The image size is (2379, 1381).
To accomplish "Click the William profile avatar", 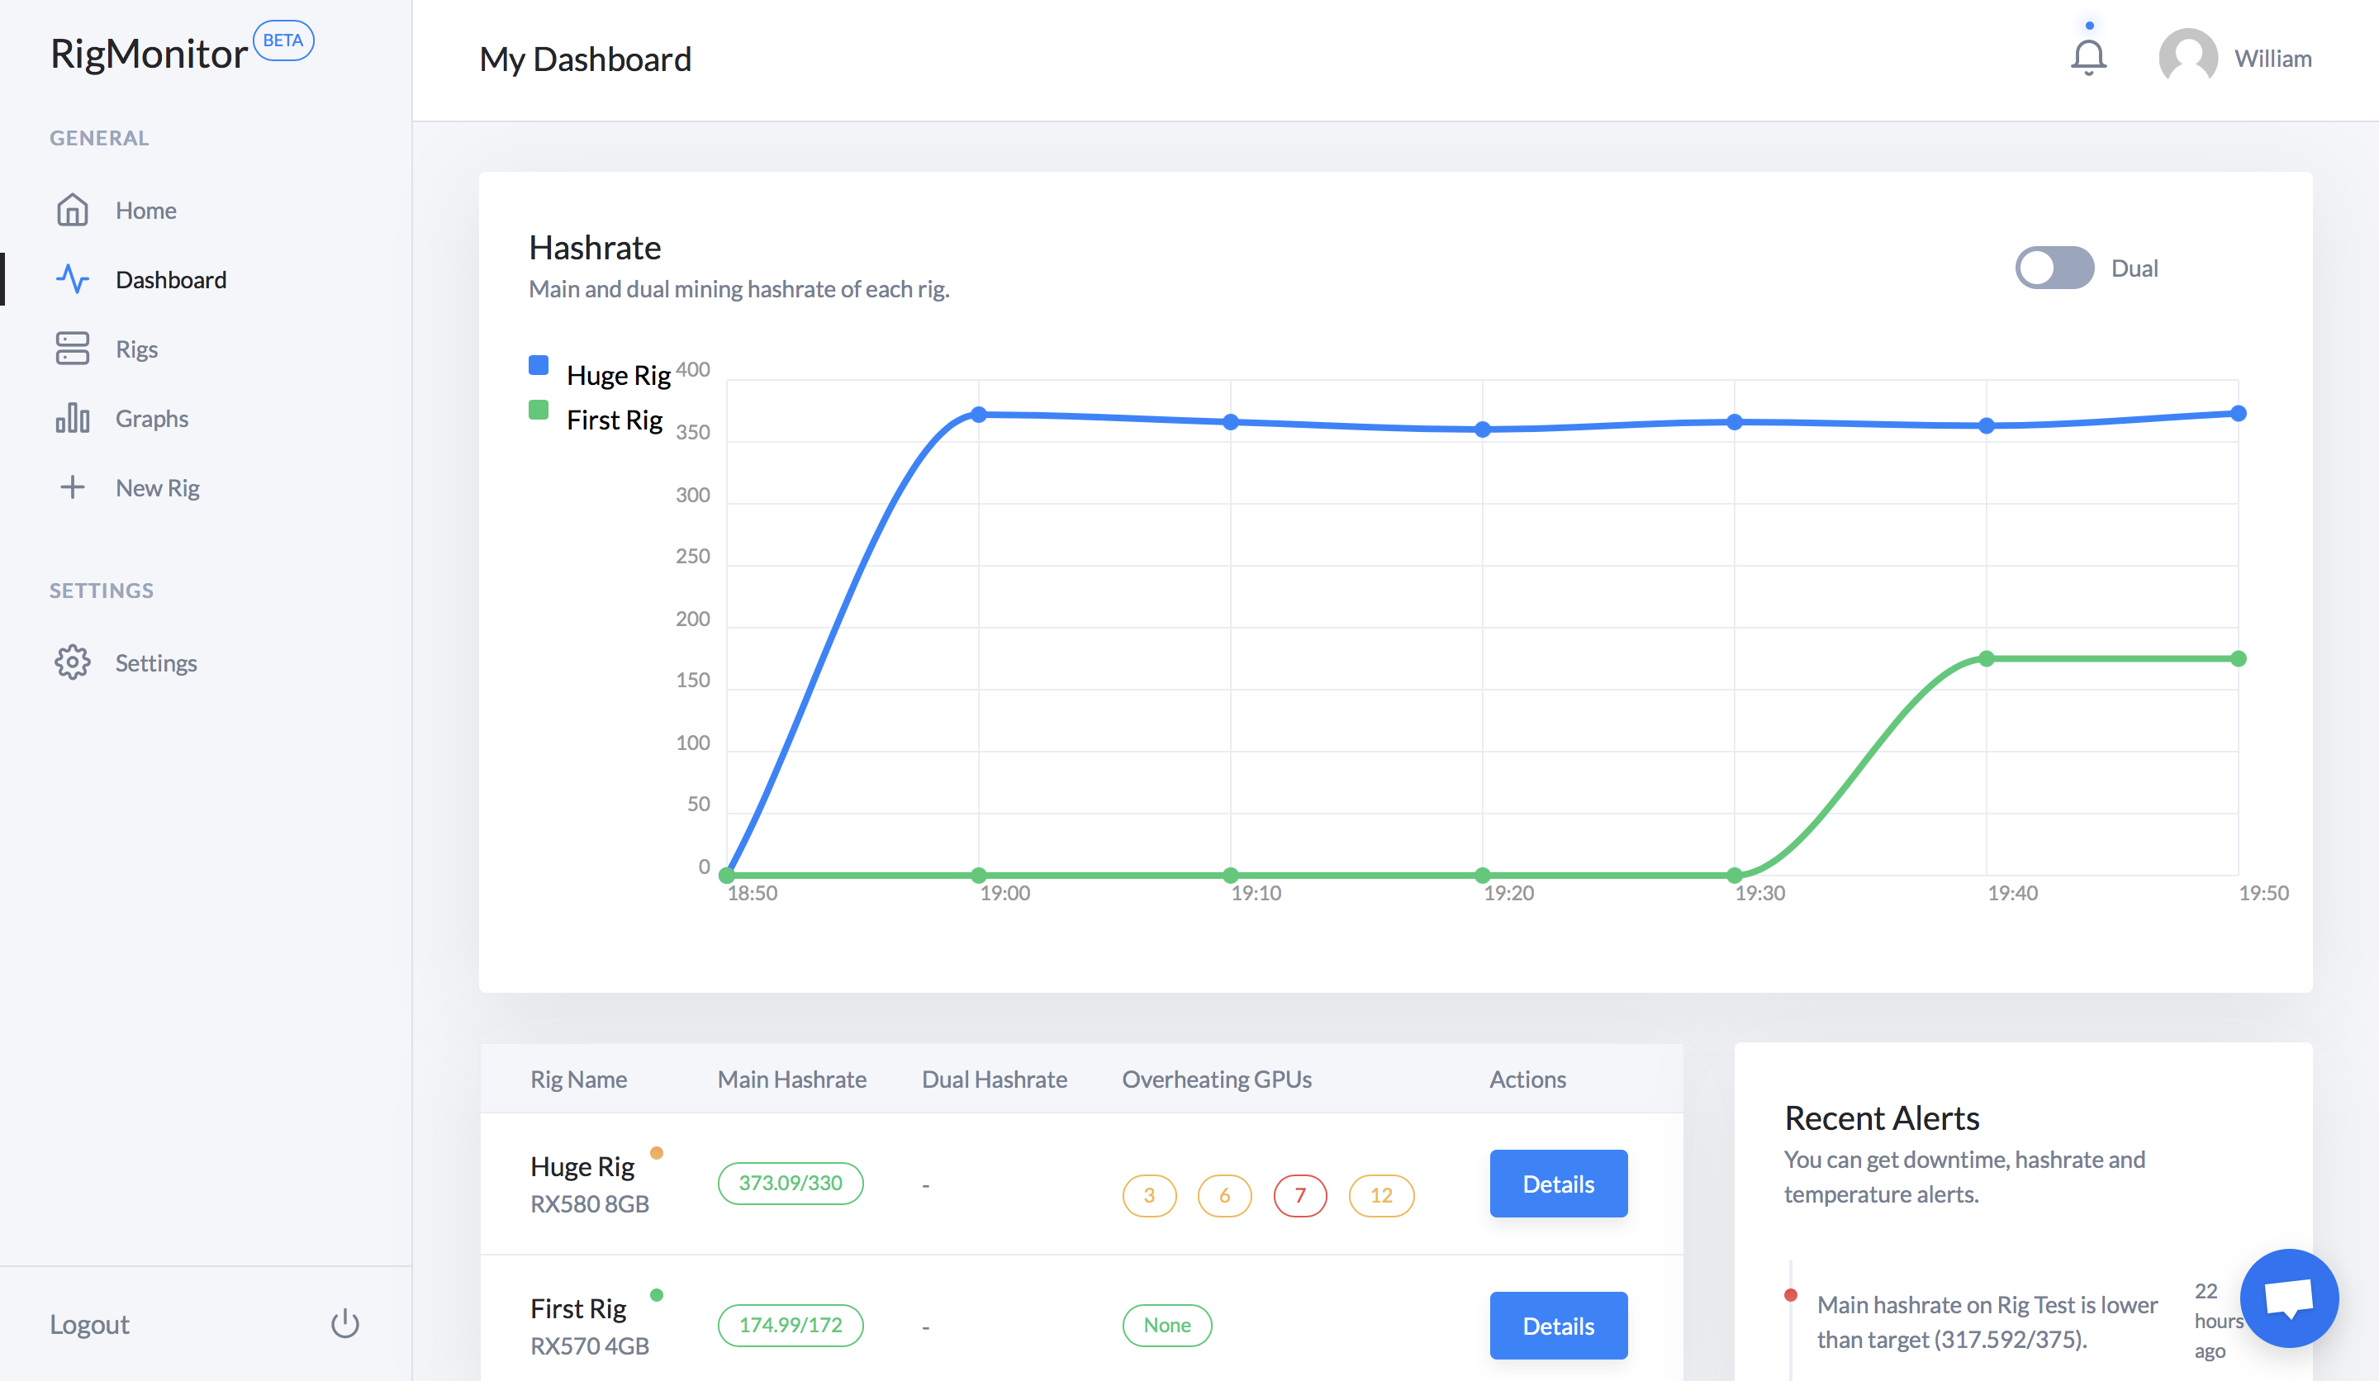I will 2187,58.
